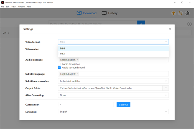This screenshot has height=129, width=194.
Task: Click the settings gear icon
Action: pos(187,13)
